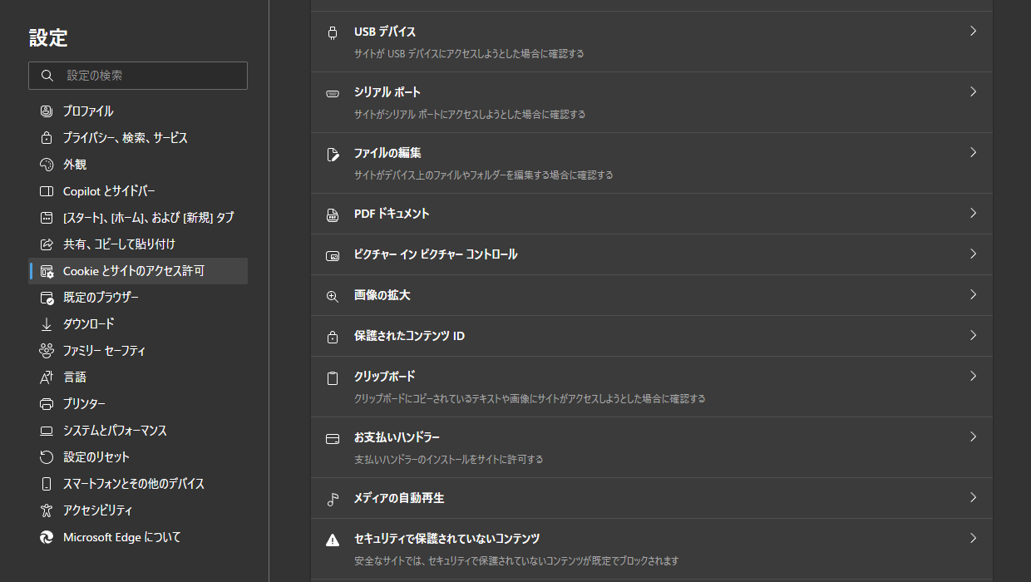This screenshot has height=582, width=1031.
Task: Open Microsoft Edge について page
Action: (x=121, y=537)
